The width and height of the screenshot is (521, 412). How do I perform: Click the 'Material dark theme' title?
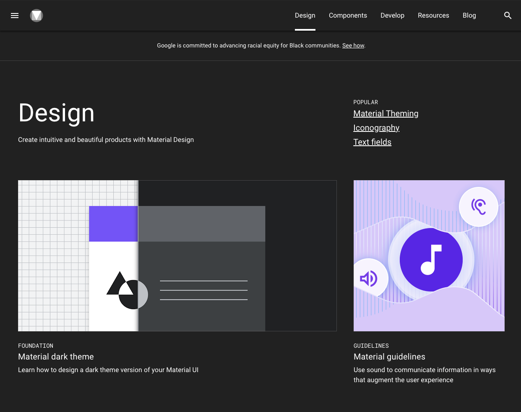[x=56, y=357]
